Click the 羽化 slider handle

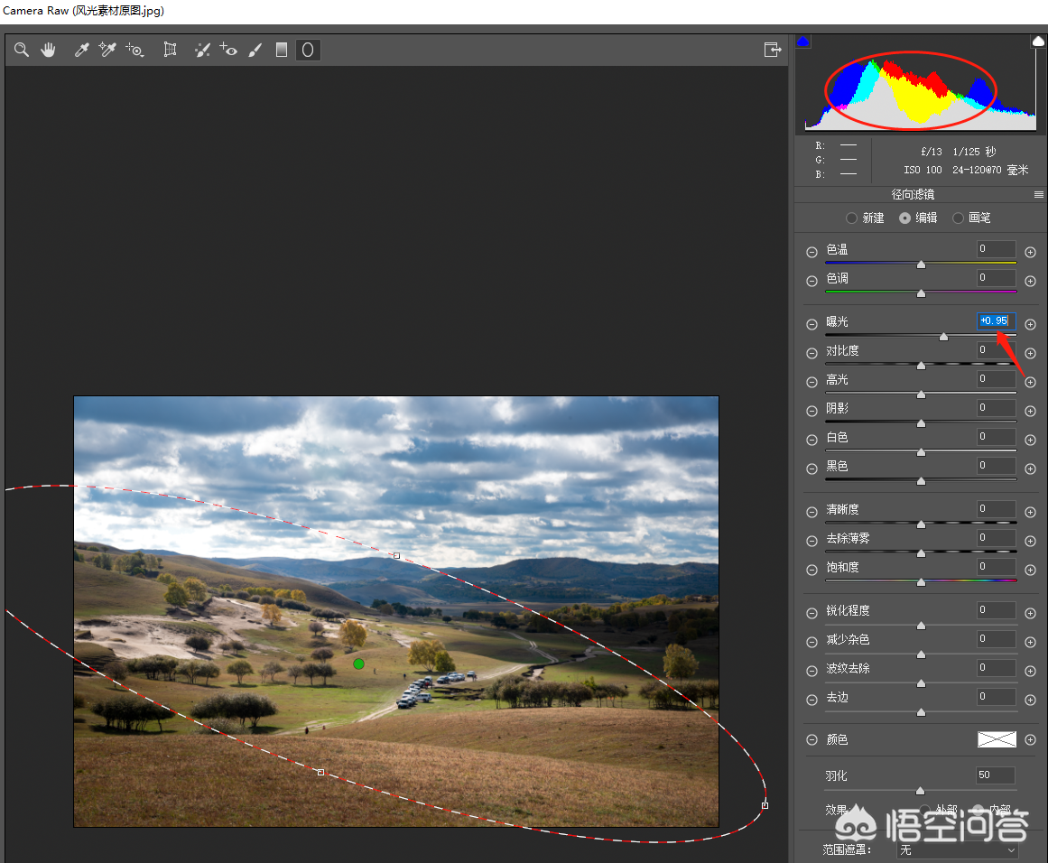921,791
